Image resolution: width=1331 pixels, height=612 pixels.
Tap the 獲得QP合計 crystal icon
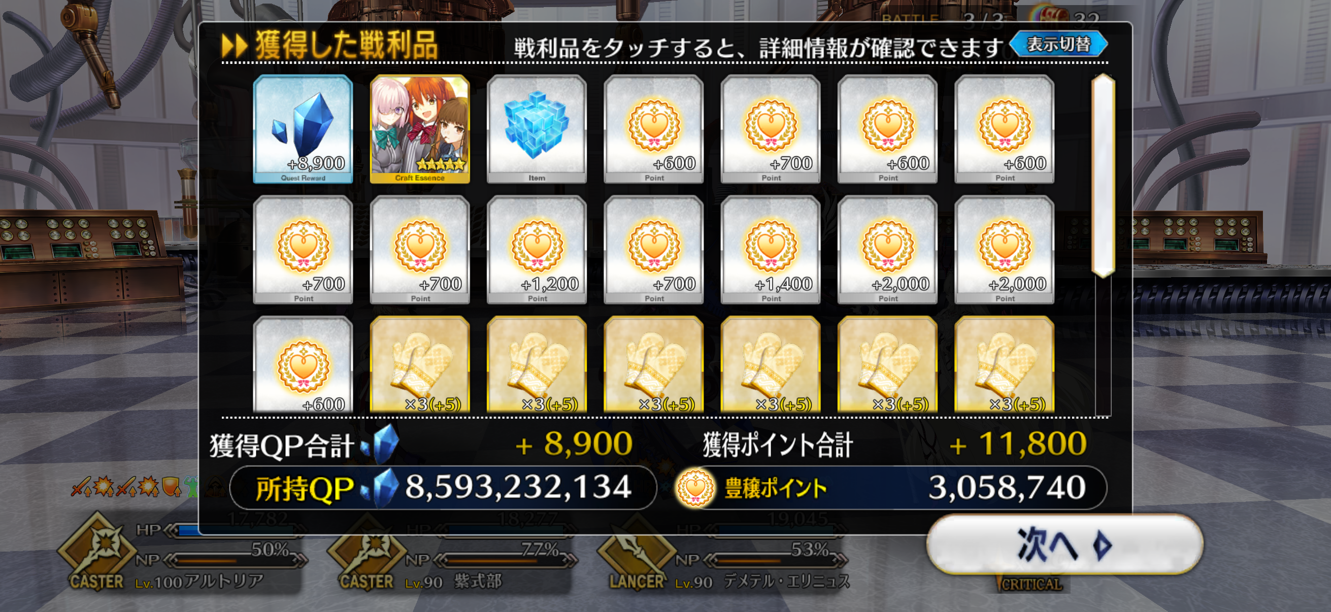pyautogui.click(x=381, y=444)
